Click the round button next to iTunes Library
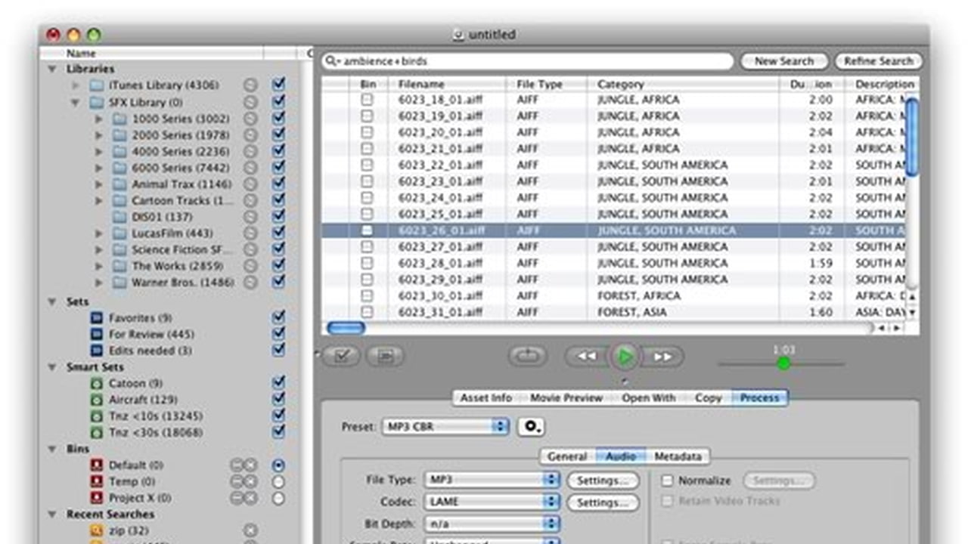Image resolution: width=968 pixels, height=544 pixels. tap(250, 85)
